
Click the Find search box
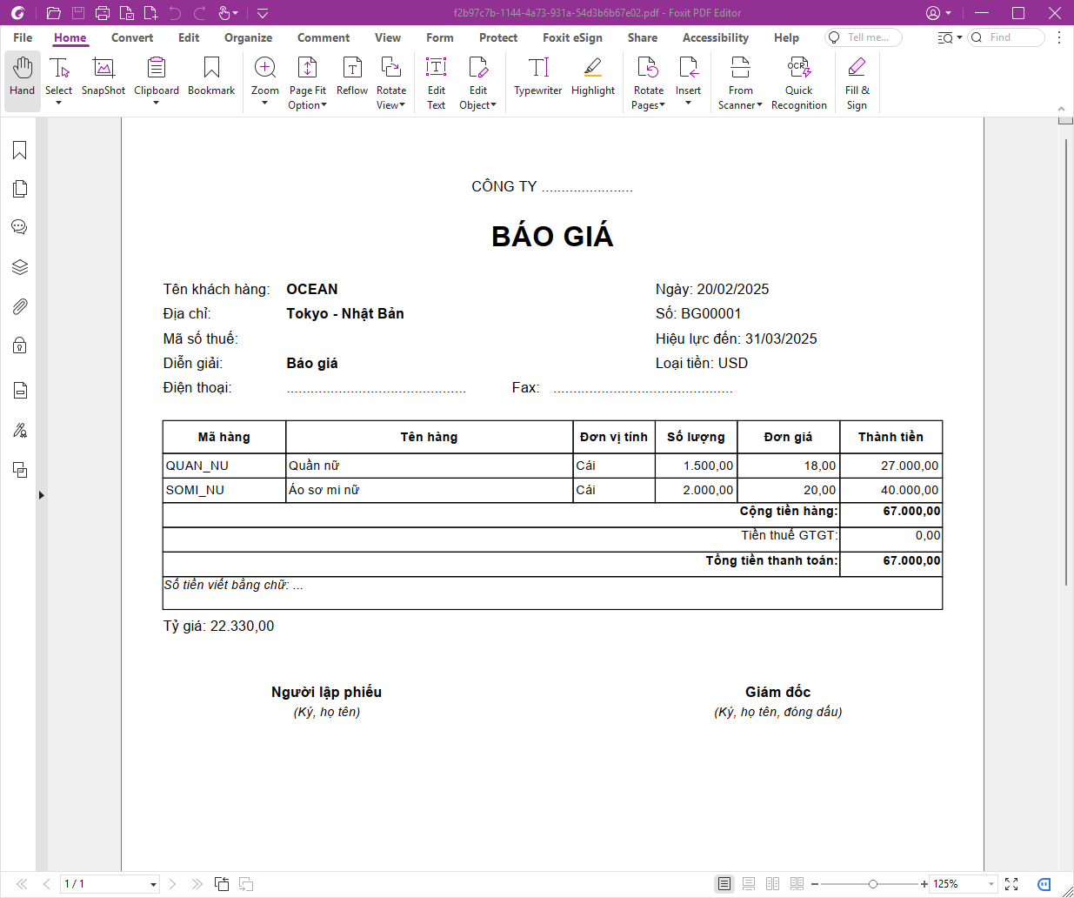(x=1006, y=37)
